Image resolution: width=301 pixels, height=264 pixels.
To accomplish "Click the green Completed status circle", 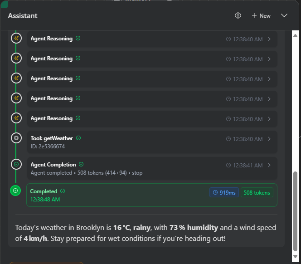I will (15, 191).
